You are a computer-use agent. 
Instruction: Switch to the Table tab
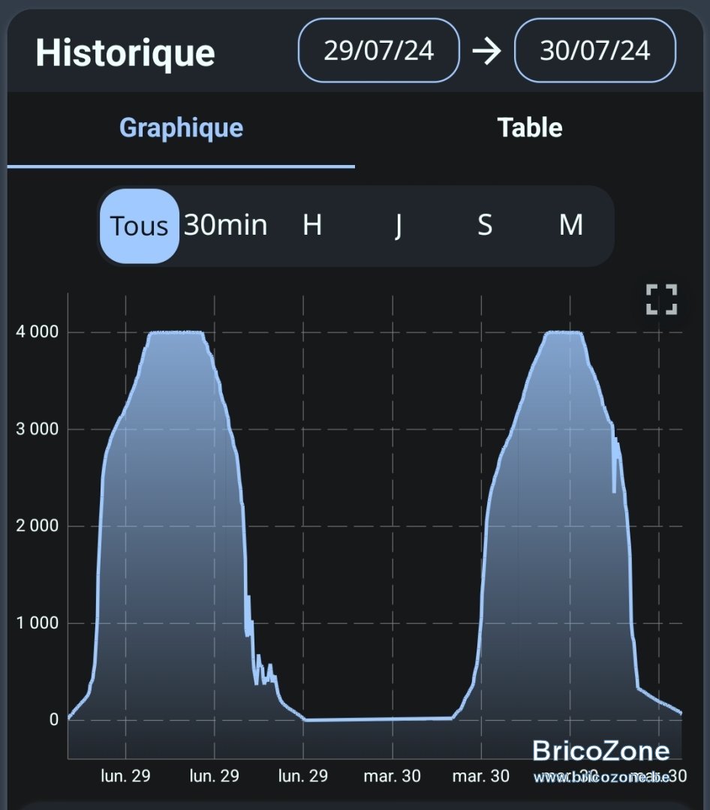pyautogui.click(x=530, y=129)
